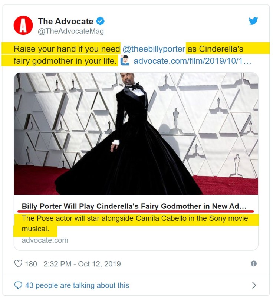273x299 pixels.
Task: Follow advocate.com/film/2019 shortened link
Action: (193, 61)
